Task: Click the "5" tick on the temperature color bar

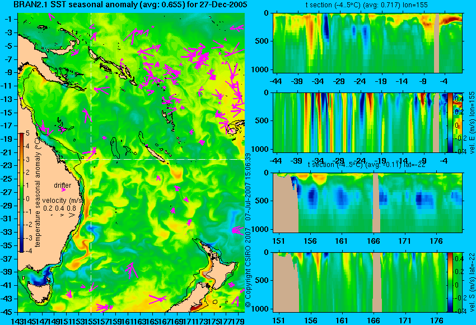Action: click(x=27, y=133)
